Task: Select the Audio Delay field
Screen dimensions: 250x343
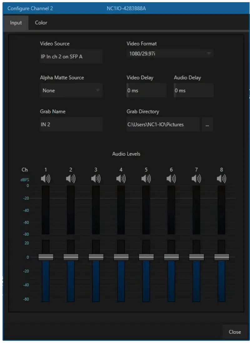Action: pos(193,90)
